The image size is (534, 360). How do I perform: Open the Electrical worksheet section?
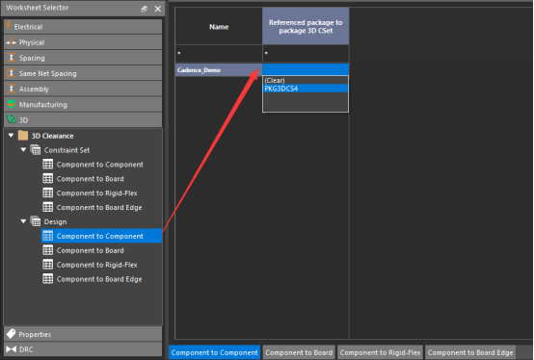click(x=83, y=27)
